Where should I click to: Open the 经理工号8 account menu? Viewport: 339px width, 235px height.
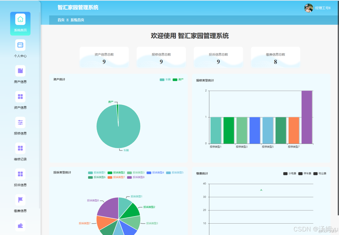(x=318, y=8)
